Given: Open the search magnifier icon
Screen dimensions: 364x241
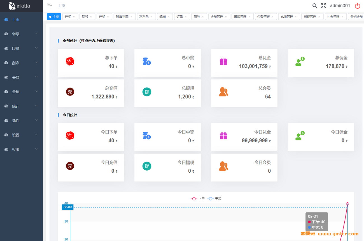Looking at the screenshot, I should point(315,6).
